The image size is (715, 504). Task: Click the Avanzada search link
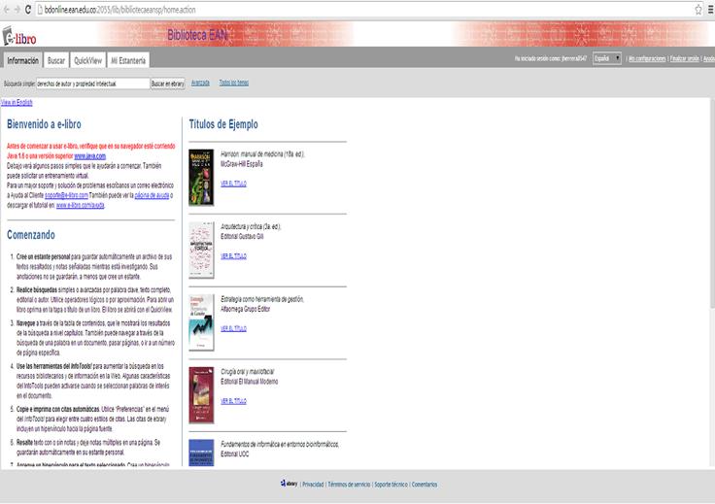(200, 84)
